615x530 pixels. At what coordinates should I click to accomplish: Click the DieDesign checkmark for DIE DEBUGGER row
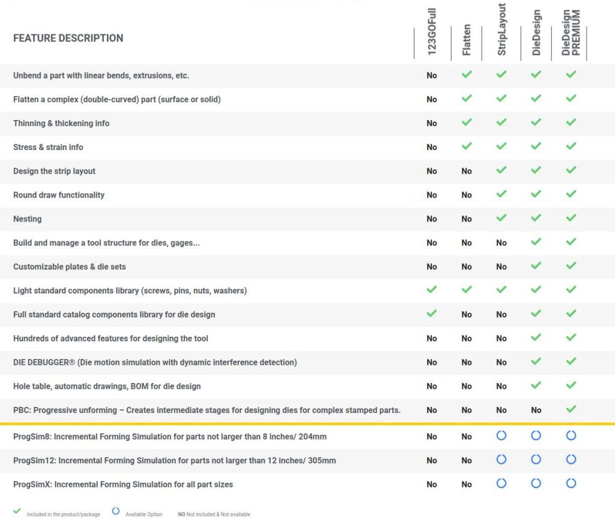tap(536, 361)
